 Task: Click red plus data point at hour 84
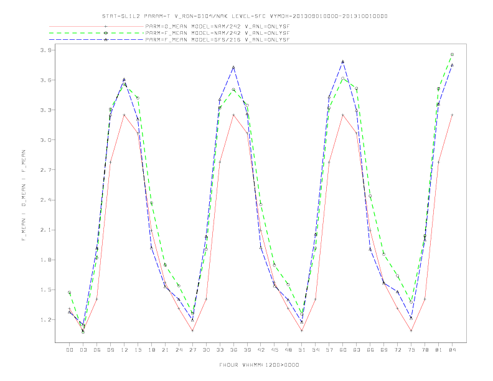coord(452,115)
